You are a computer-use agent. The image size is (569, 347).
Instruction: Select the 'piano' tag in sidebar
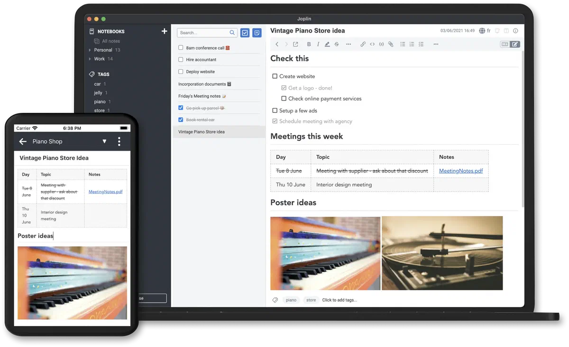[x=100, y=101]
